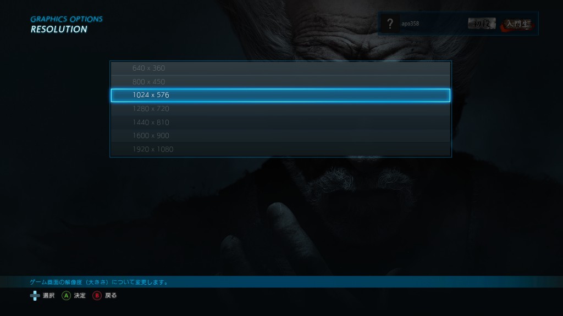This screenshot has height=316, width=563.
Task: Click the blue D-pad select icon
Action: 35,296
